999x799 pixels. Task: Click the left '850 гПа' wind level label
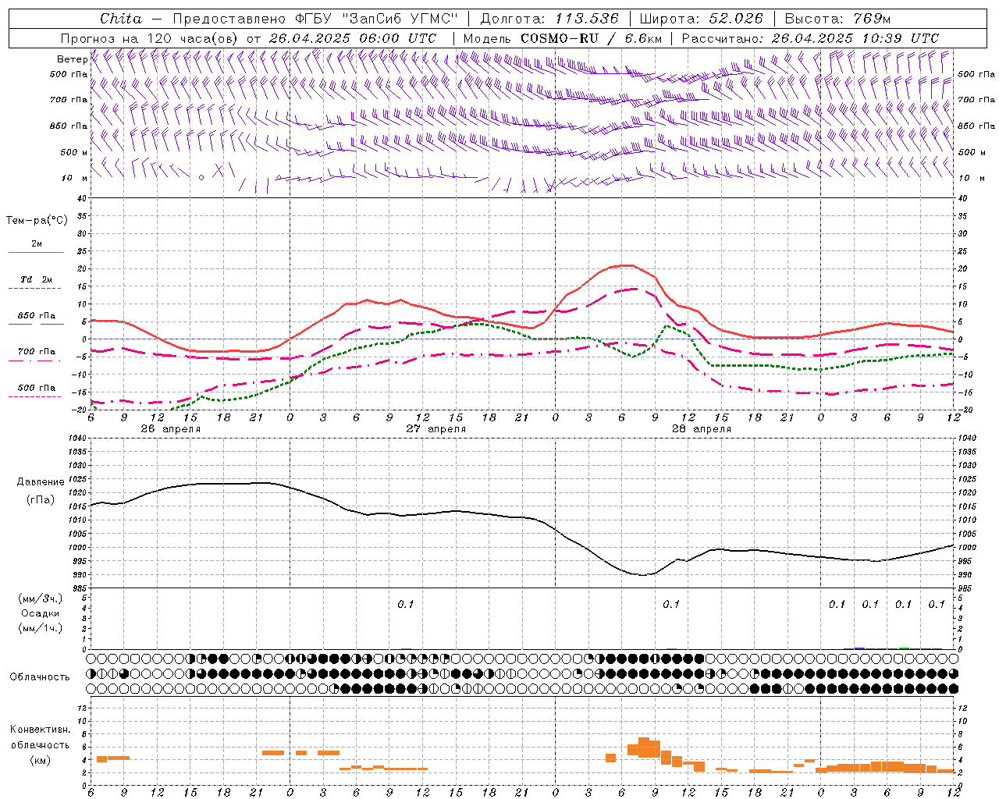coord(69,126)
